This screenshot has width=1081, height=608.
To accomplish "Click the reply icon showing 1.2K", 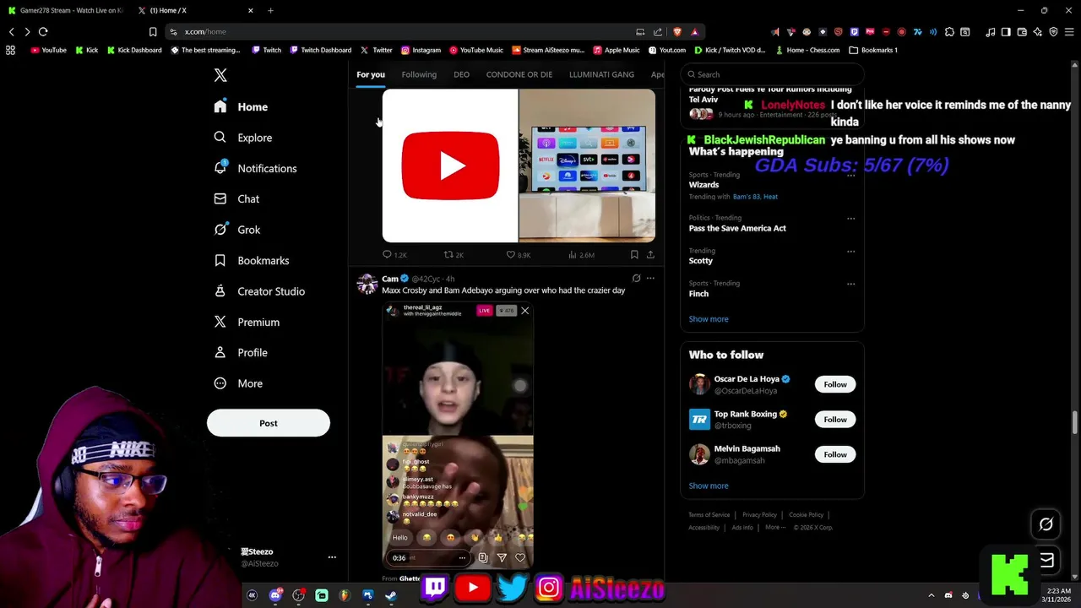I will coord(387,254).
